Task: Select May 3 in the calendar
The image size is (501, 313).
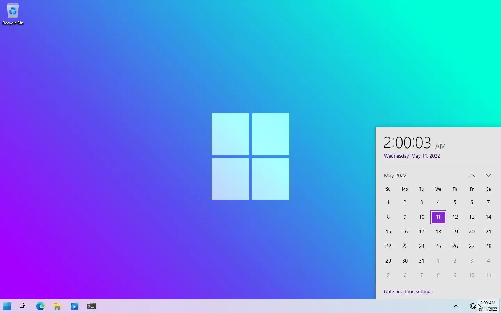Action: click(x=422, y=202)
